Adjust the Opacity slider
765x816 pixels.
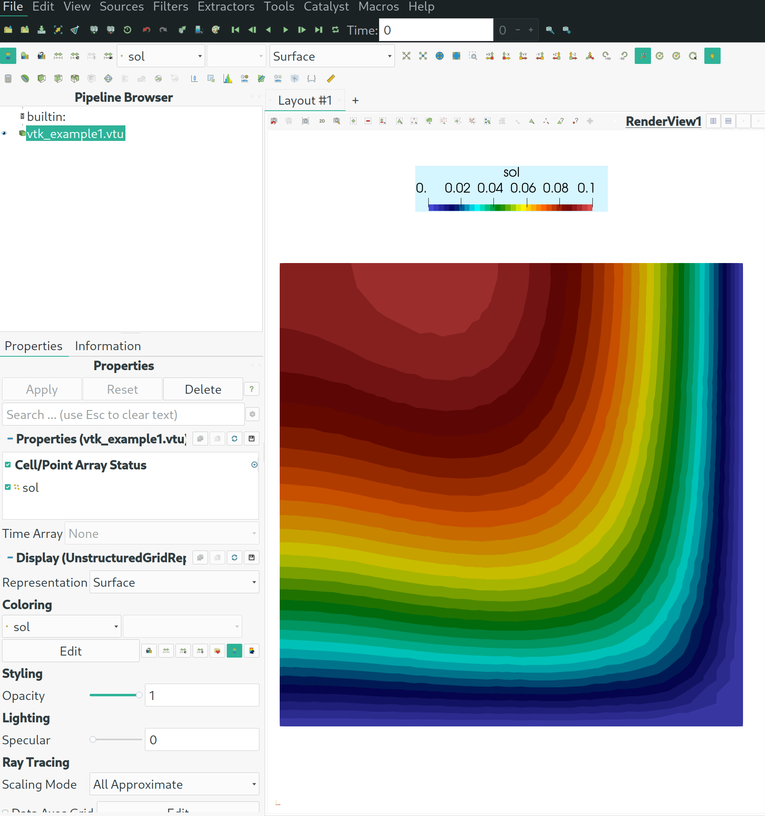(116, 695)
